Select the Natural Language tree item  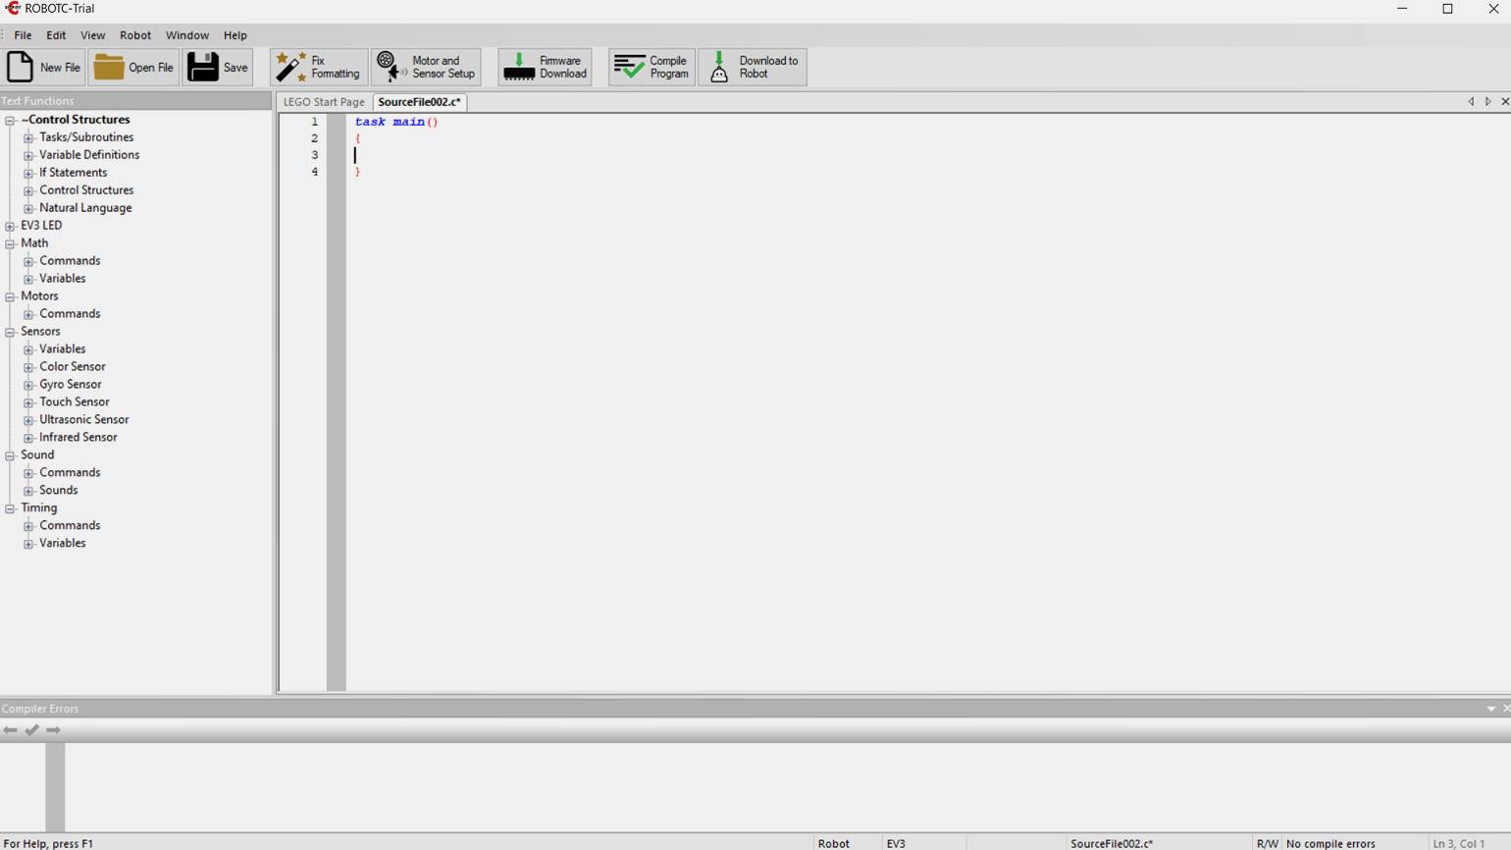click(85, 208)
